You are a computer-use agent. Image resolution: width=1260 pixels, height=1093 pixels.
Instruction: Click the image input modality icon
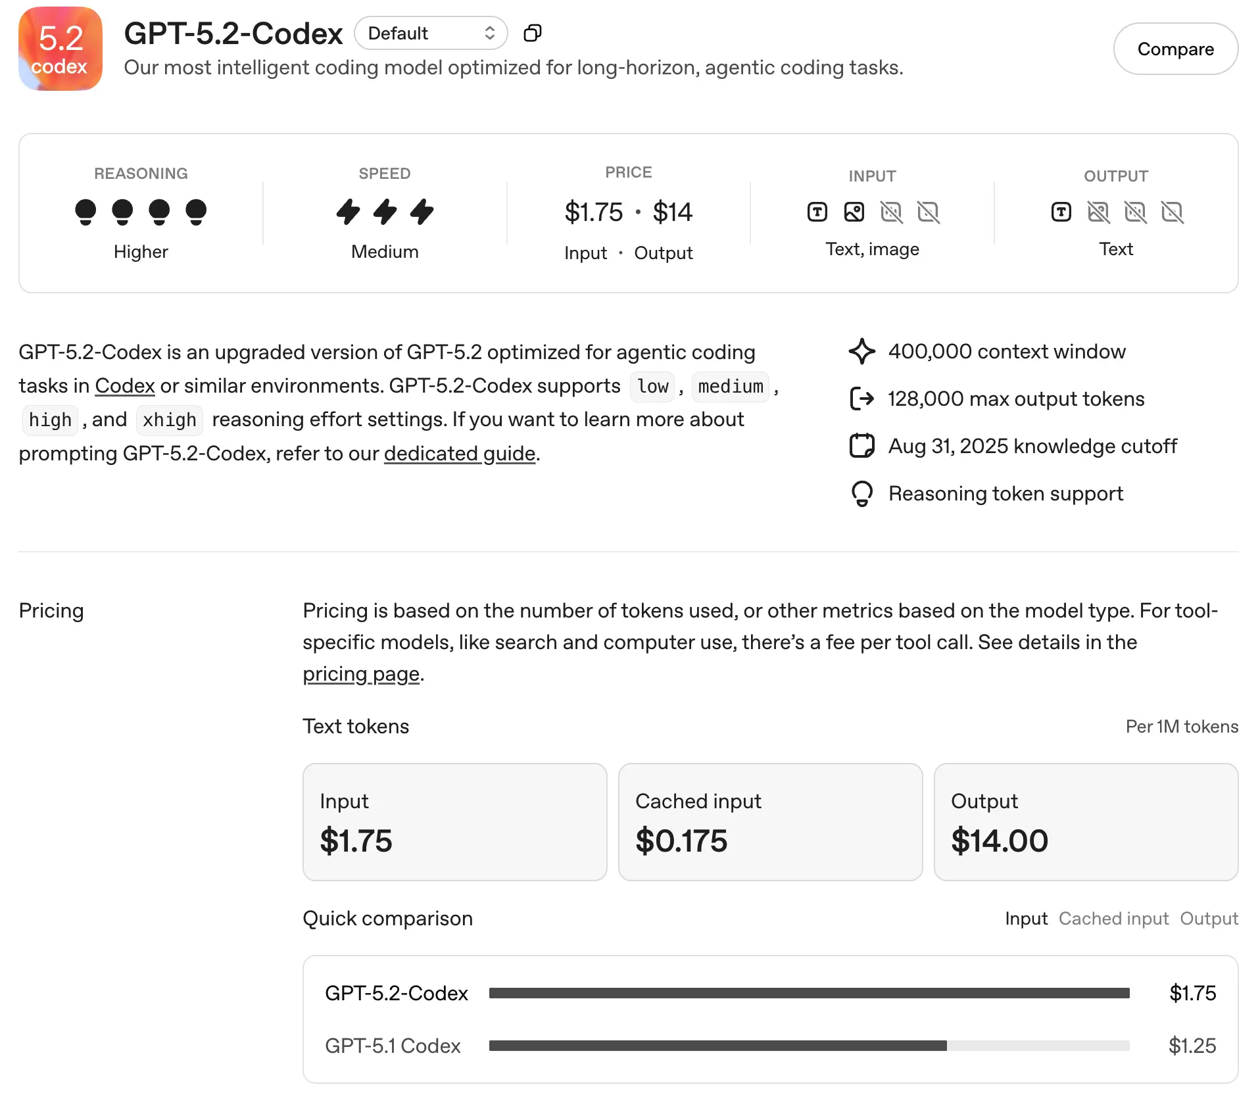[x=854, y=212]
